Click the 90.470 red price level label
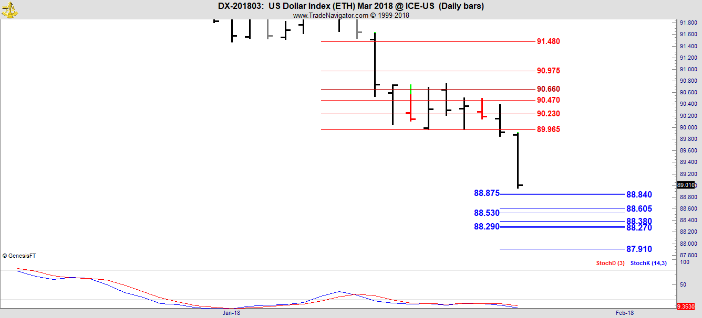Screen dimensions: 702x318 [548, 100]
